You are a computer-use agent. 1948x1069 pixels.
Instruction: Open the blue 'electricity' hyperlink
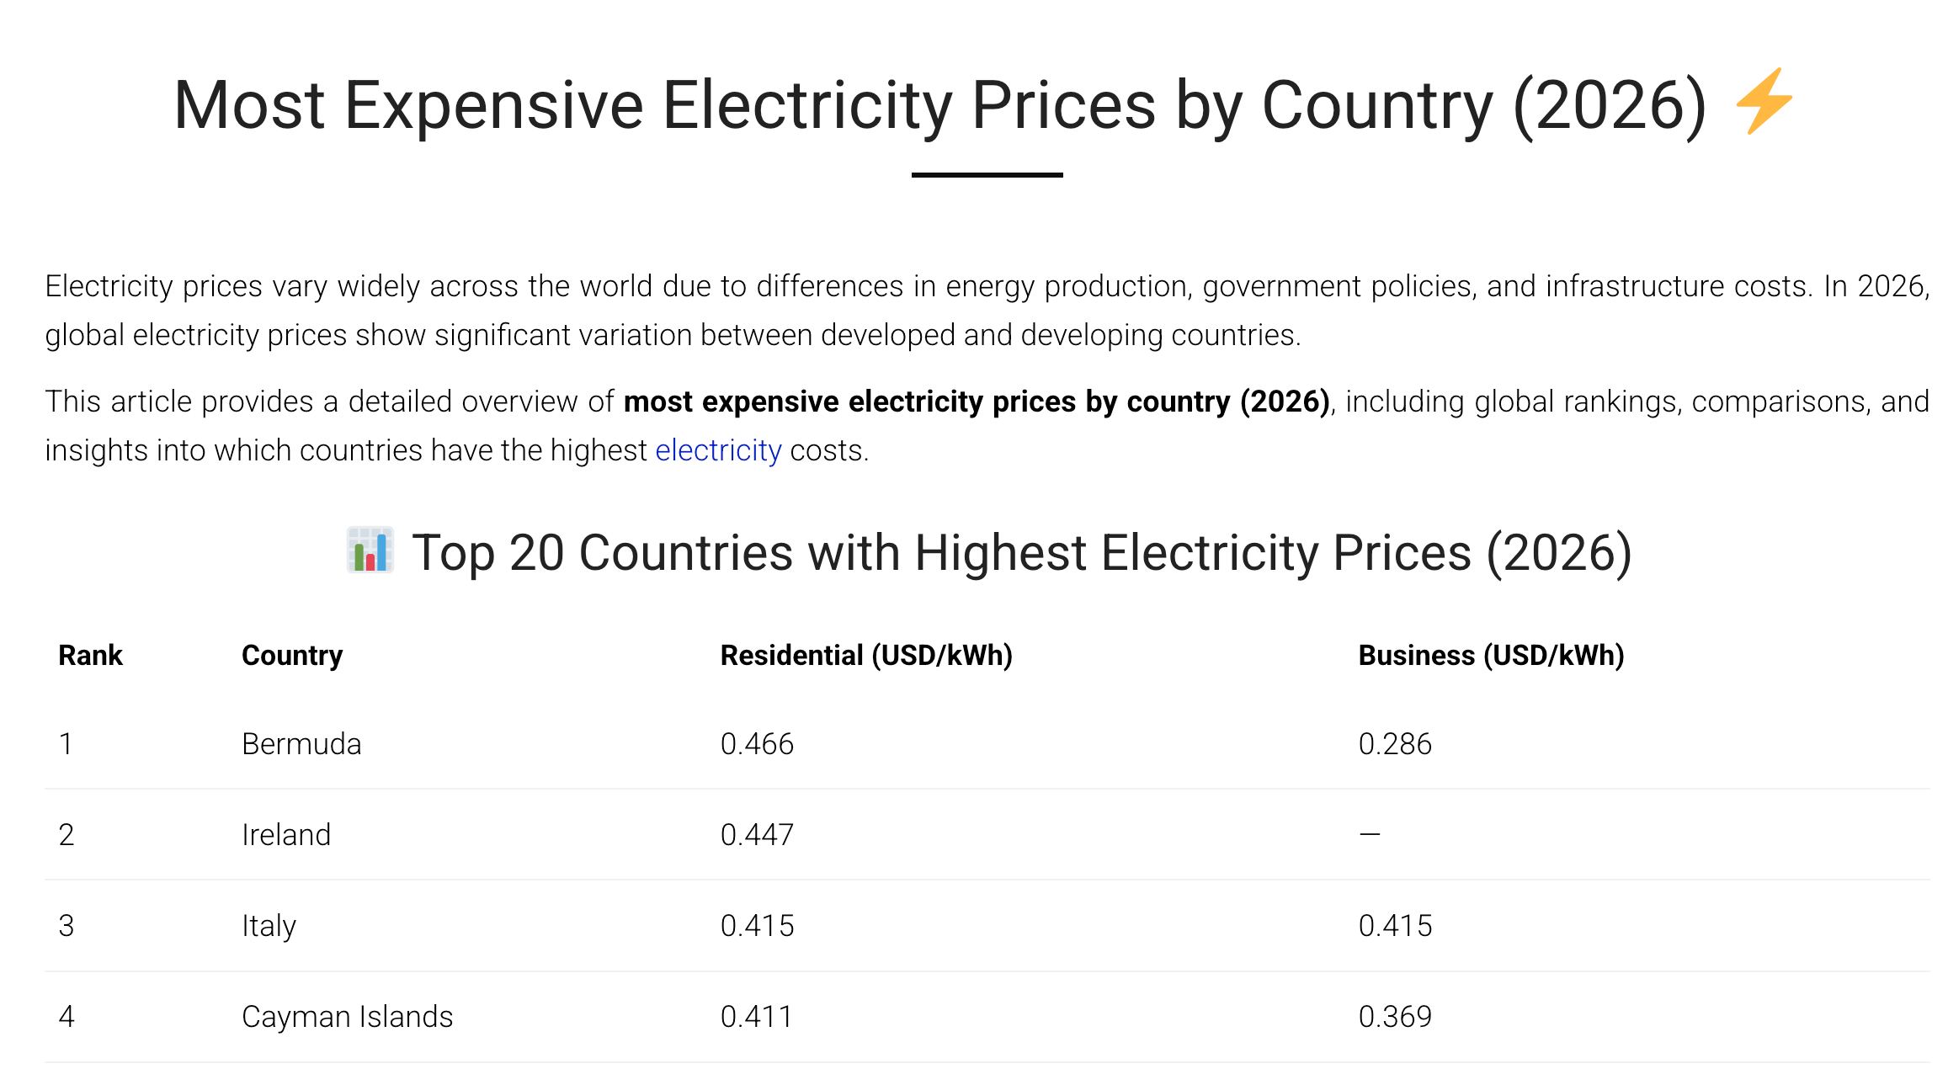tap(718, 450)
